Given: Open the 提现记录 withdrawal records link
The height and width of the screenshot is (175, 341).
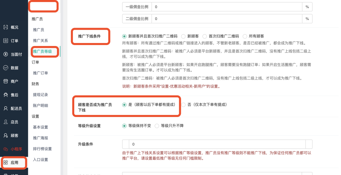Looking at the screenshot, I should click(x=40, y=95).
